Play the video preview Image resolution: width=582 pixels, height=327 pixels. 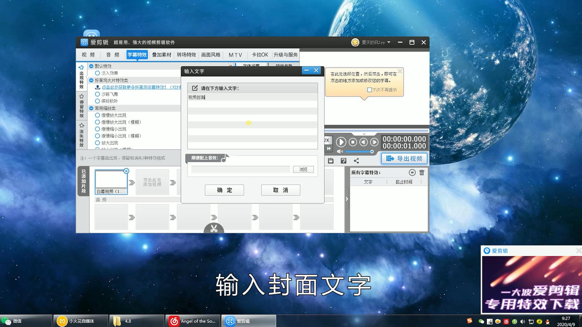[341, 142]
